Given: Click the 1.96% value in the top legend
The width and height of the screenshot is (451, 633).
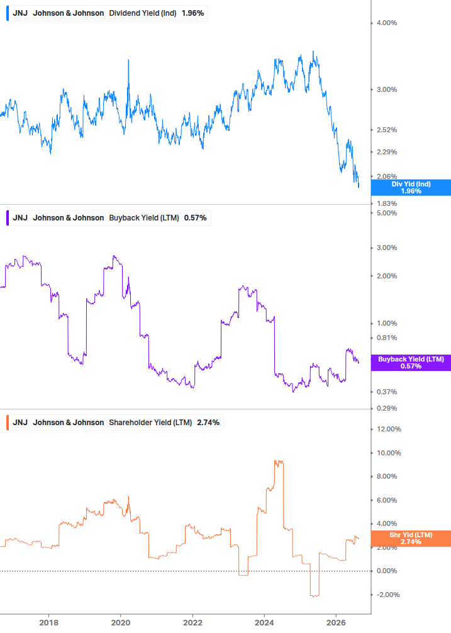Looking at the screenshot, I should (x=192, y=13).
